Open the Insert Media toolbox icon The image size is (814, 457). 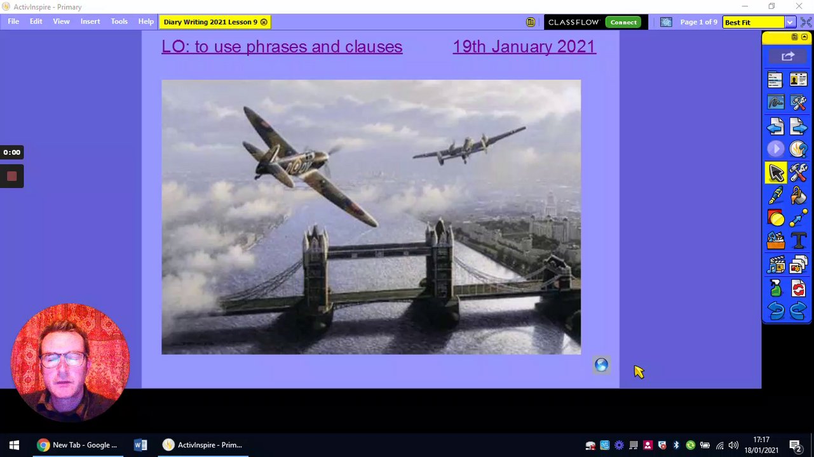[x=775, y=242]
